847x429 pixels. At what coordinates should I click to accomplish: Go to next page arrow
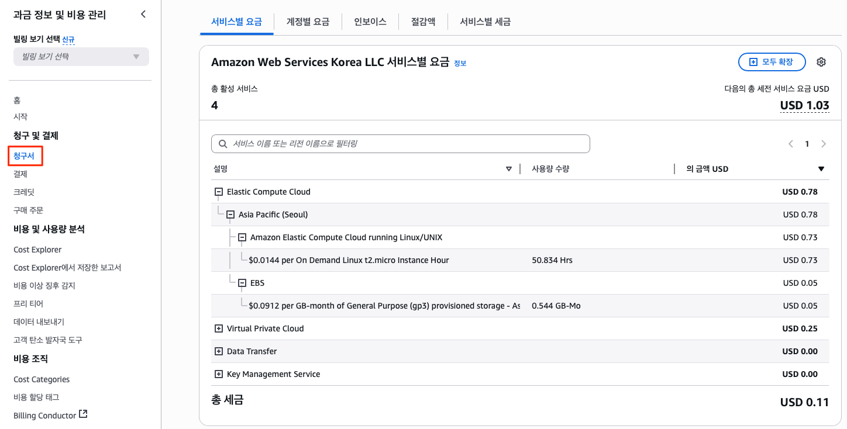[x=824, y=144]
